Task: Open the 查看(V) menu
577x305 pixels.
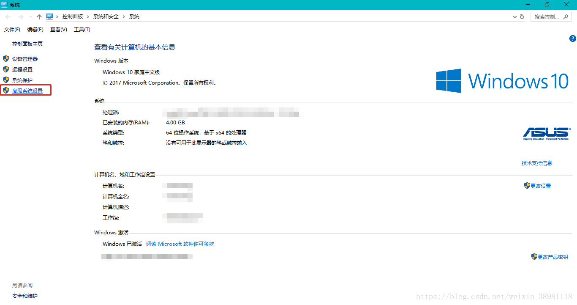Action: coord(58,29)
